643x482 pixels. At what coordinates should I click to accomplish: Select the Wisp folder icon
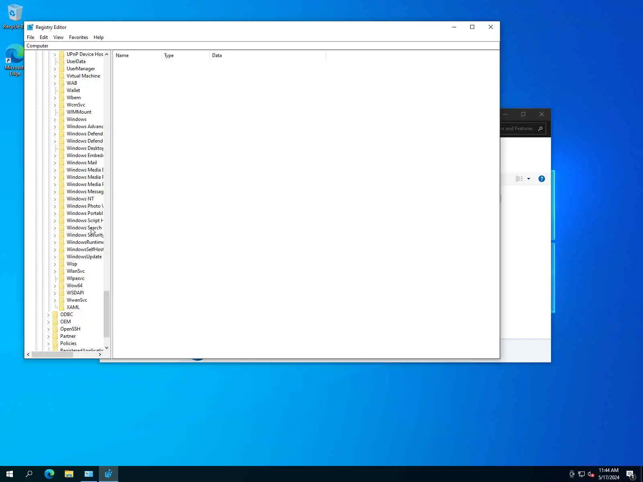[x=61, y=264]
